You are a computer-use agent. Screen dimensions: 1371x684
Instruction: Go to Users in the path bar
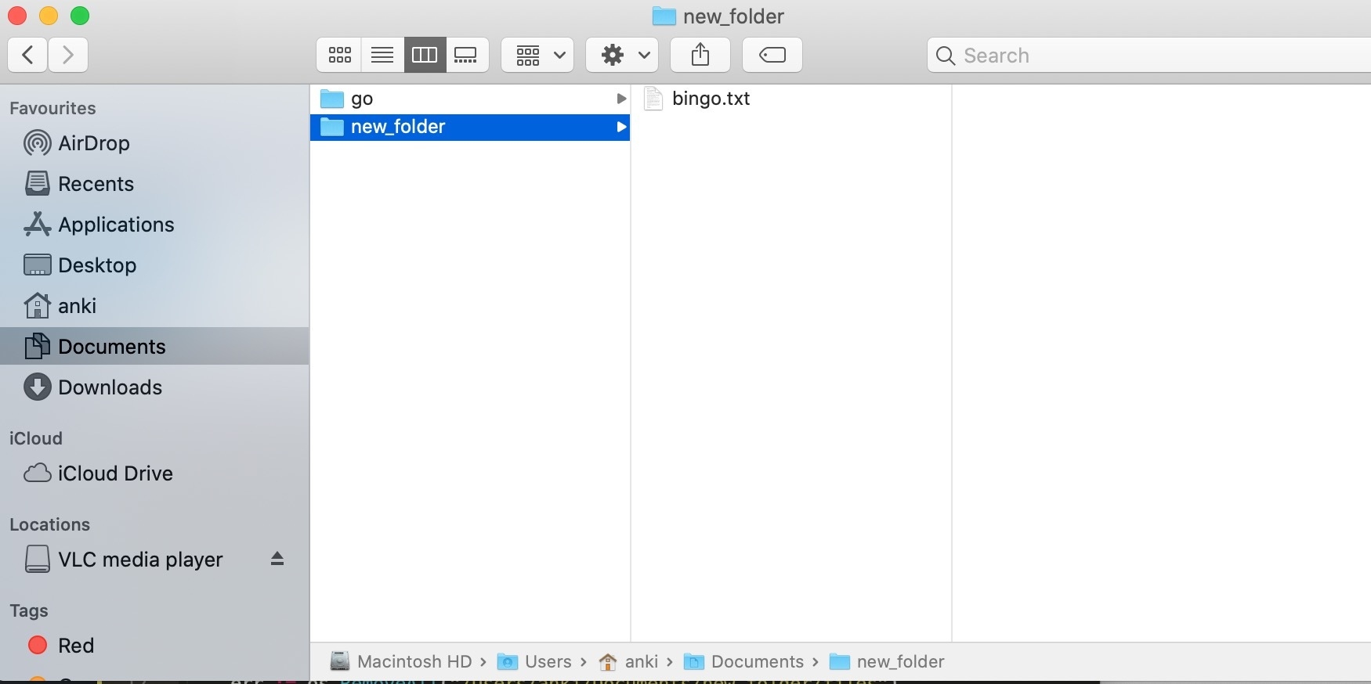(x=534, y=662)
